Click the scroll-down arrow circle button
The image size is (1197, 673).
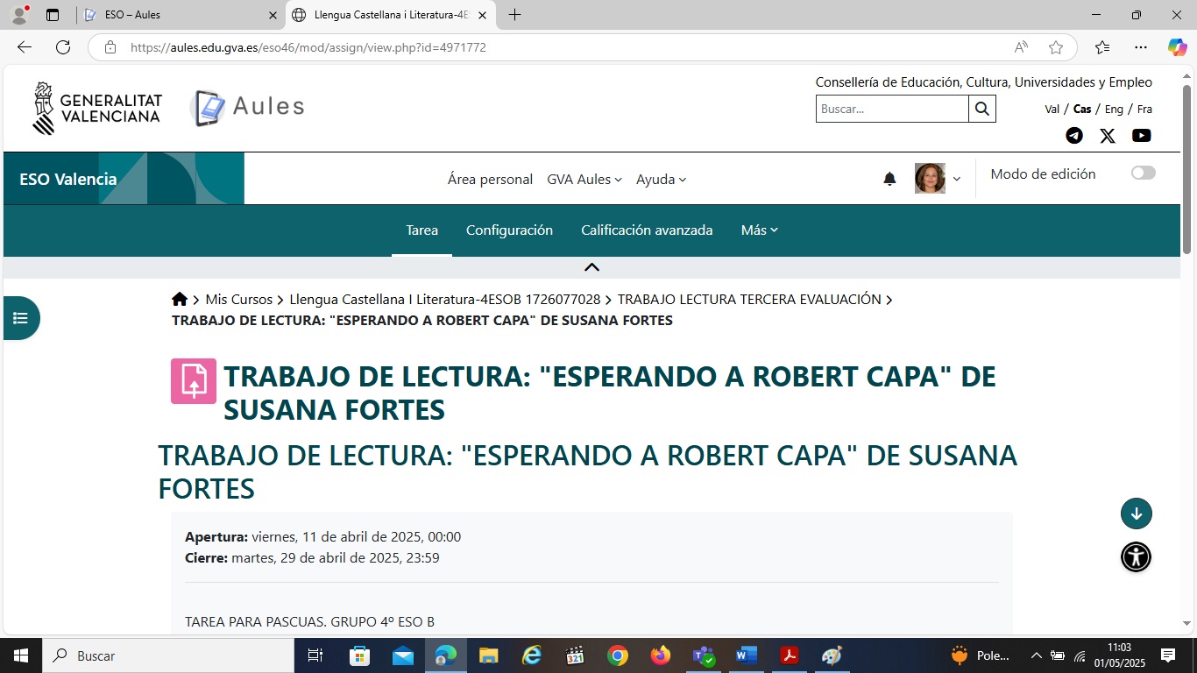pos(1136,514)
